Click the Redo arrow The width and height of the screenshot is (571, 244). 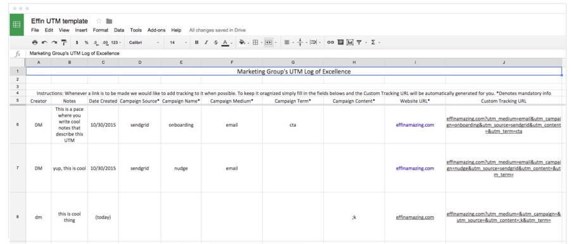click(54, 42)
